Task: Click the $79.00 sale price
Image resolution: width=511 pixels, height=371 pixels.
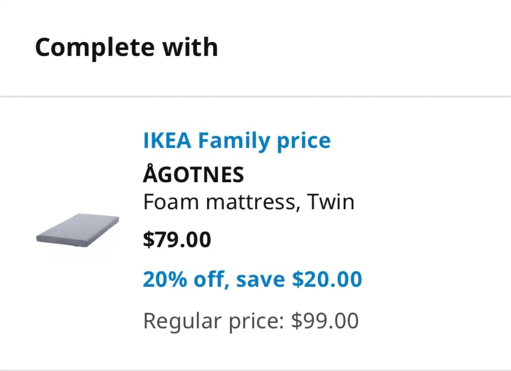Action: (177, 239)
